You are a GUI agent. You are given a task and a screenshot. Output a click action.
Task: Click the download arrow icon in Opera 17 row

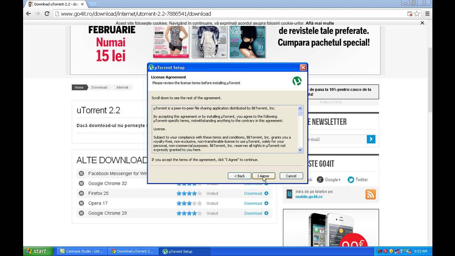tap(266, 203)
